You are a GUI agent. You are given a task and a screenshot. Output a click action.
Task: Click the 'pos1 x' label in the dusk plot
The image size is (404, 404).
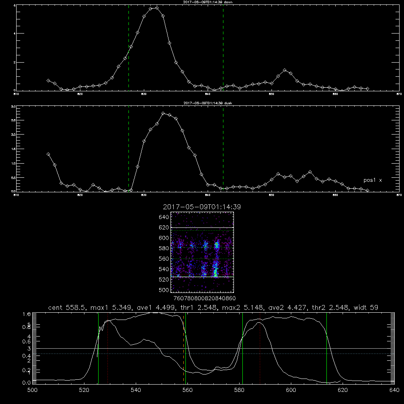point(372,180)
